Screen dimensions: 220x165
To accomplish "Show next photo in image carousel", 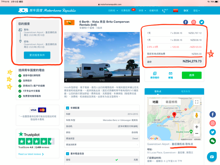I will pos(137,80).
